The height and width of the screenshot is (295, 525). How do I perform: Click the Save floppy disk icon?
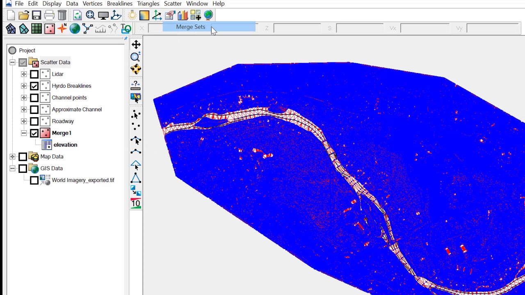pos(37,16)
